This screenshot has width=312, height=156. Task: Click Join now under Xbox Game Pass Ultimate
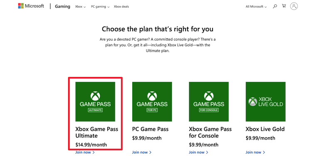[x=85, y=152]
